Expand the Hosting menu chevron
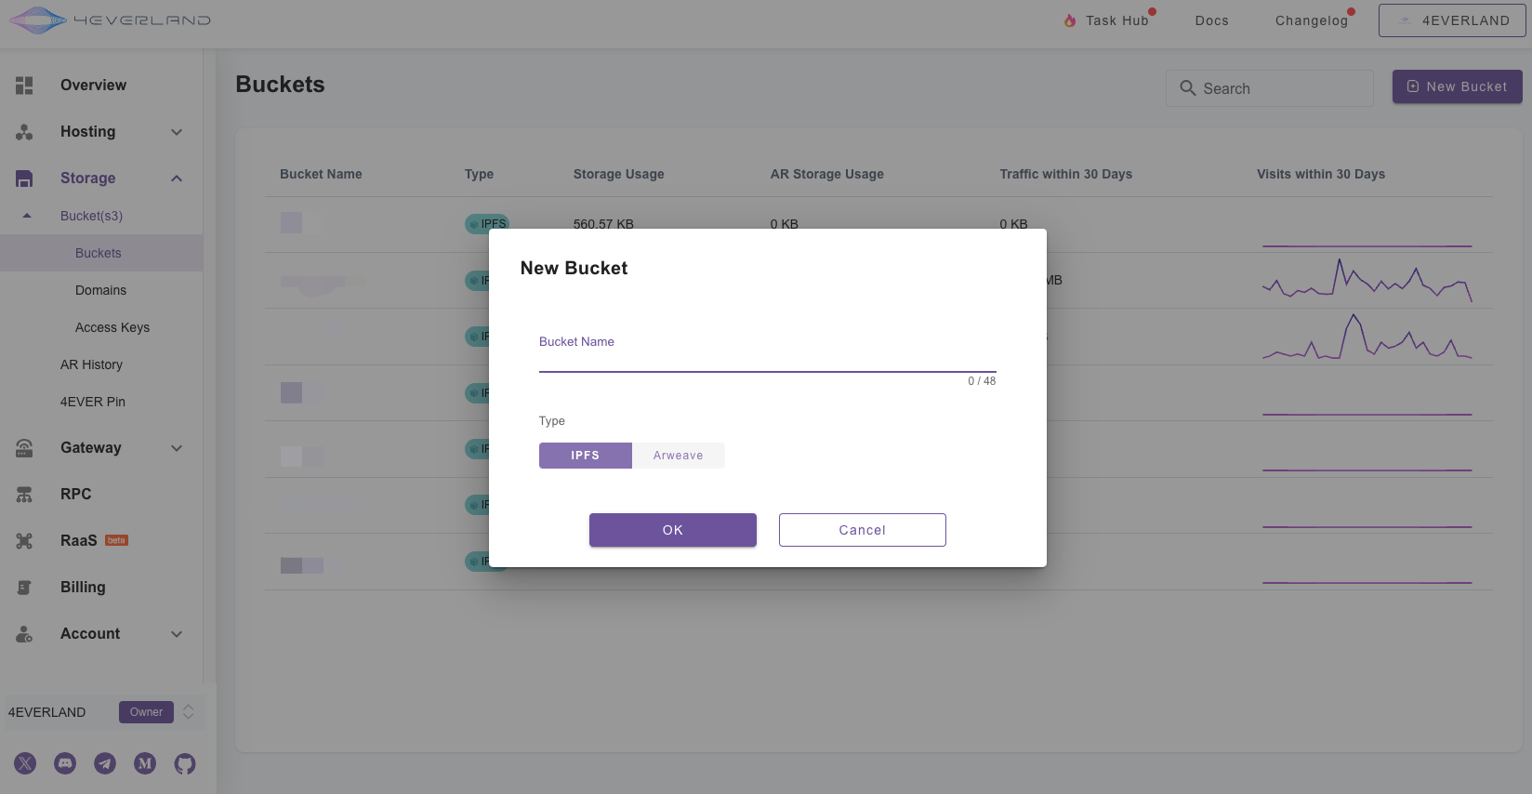Viewport: 1532px width, 794px height. [177, 132]
